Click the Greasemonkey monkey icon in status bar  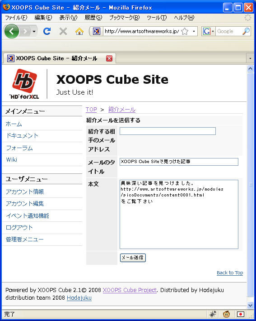point(227,314)
